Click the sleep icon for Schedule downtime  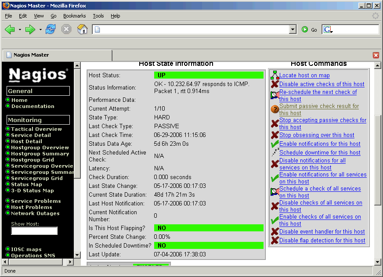tap(275, 152)
